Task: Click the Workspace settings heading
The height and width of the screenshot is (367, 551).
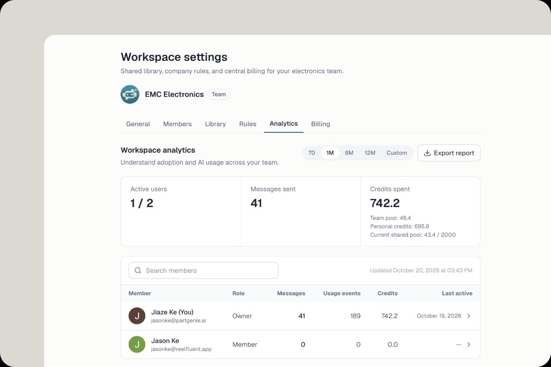Action: point(174,57)
